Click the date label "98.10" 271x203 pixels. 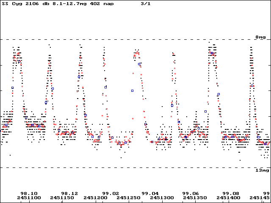29,194
